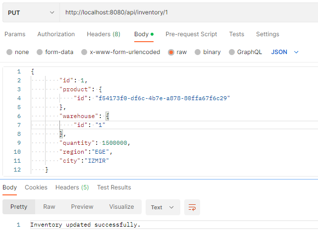The height and width of the screenshot is (241, 318).
Task: Choose the x-www-form-urlencoded radio option
Action: click(x=84, y=52)
